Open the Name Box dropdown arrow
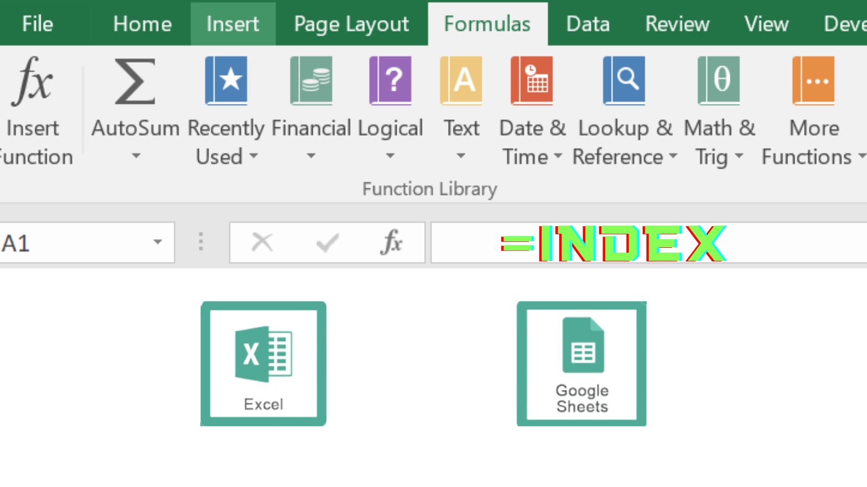 click(158, 242)
